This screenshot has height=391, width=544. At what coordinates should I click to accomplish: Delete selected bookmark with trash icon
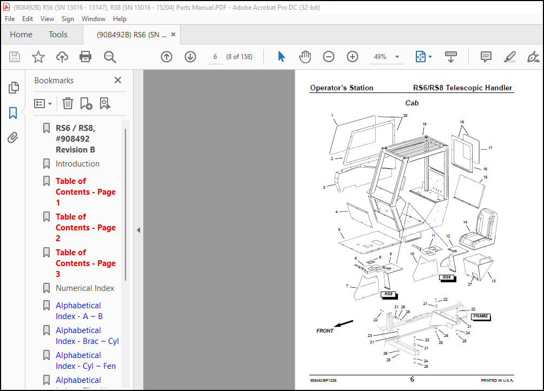click(x=68, y=103)
